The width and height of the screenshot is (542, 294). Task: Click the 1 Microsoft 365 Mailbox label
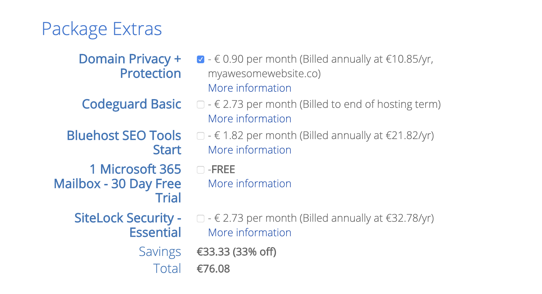tap(118, 183)
